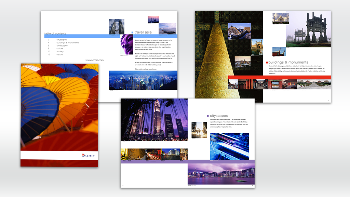The height and width of the screenshot is (197, 350).
Task: Click the large "buildings & monuments" section heading
Action: pos(288,62)
